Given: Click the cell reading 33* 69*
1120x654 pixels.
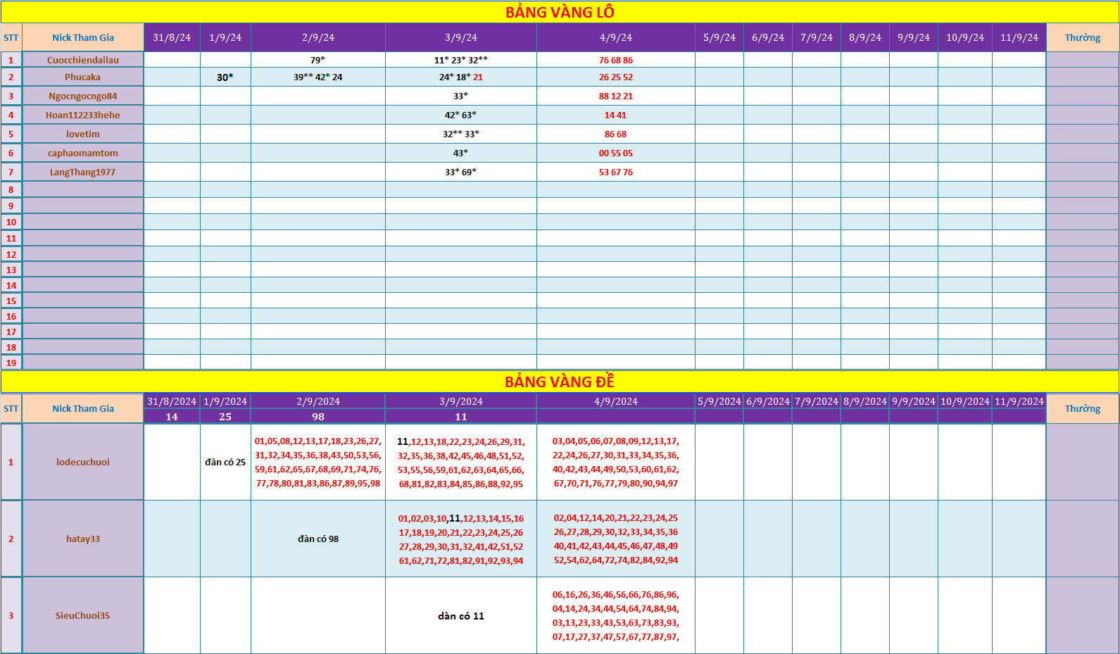Looking at the screenshot, I should point(461,172).
